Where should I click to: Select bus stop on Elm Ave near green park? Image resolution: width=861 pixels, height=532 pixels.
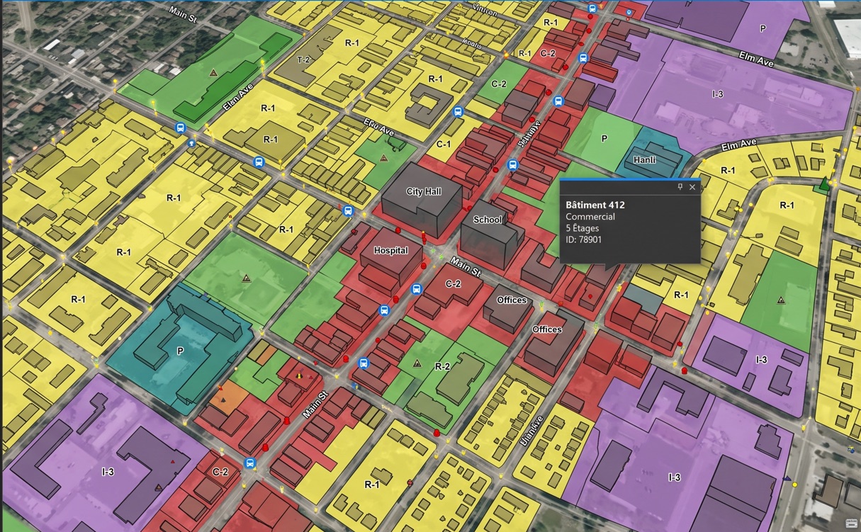(180, 128)
